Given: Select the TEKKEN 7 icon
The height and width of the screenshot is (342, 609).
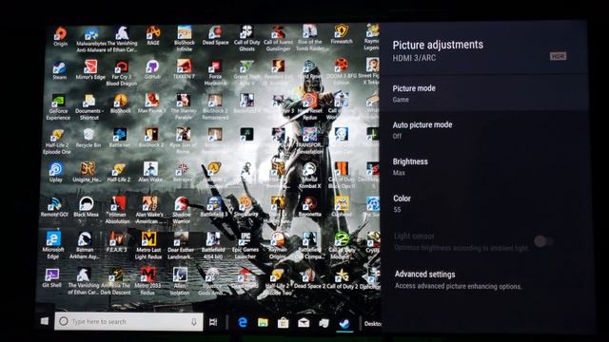Looking at the screenshot, I should [184, 69].
